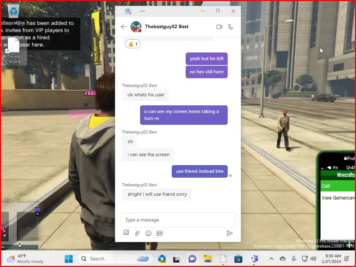Screen dimensions: 356x267
Task: Open the notifications bell in the taskbar
Action: pyautogui.click(x=347, y=259)
